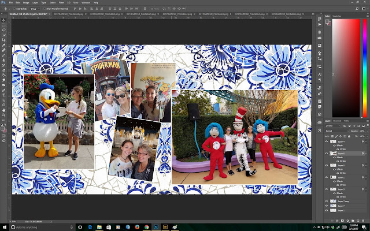Open Microsoft Edge from the taskbar

click(90, 227)
